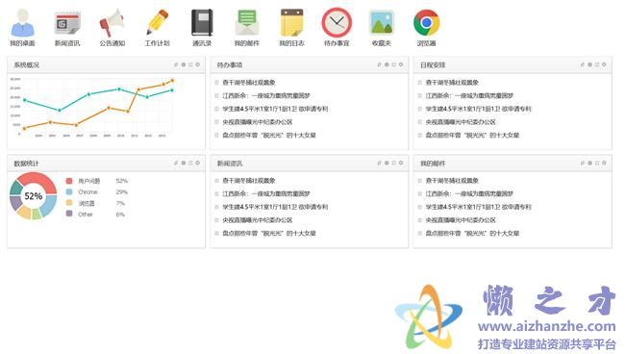Click purple Other legend swatch

(x=69, y=214)
